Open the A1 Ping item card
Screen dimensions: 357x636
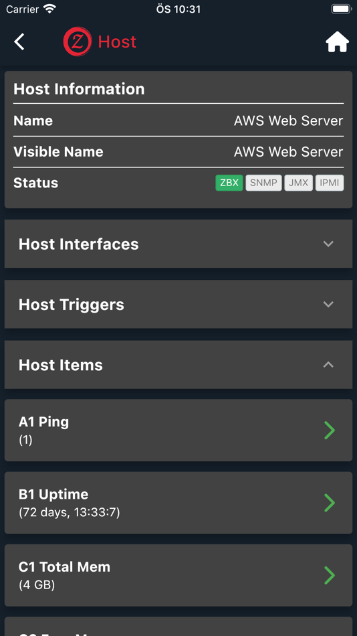(x=178, y=430)
